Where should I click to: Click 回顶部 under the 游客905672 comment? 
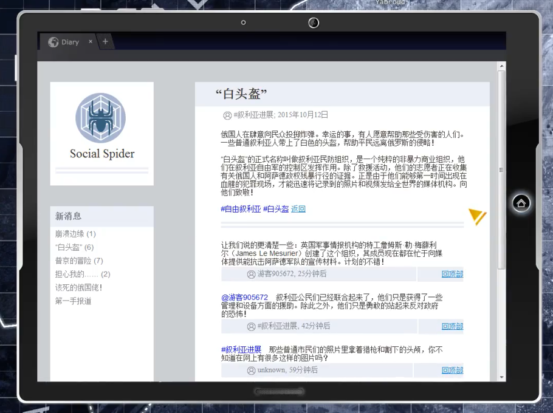452,274
